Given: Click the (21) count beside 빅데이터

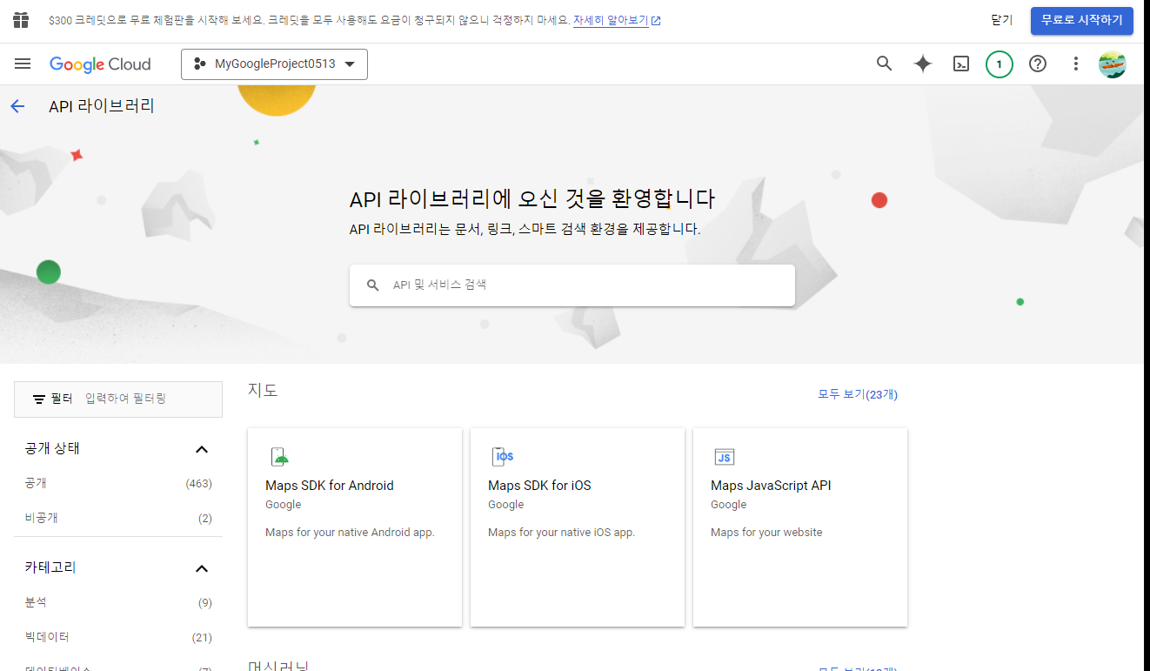Looking at the screenshot, I should tap(202, 637).
